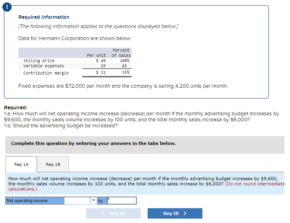
Task: Go to next Req 1B button
Action: coord(175,213)
